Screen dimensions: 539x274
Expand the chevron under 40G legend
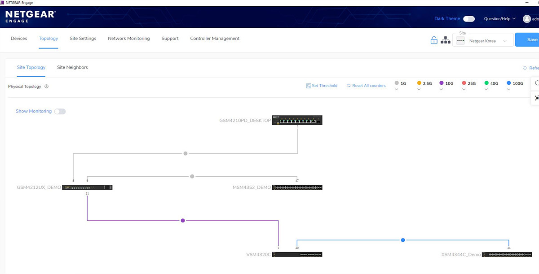point(486,89)
